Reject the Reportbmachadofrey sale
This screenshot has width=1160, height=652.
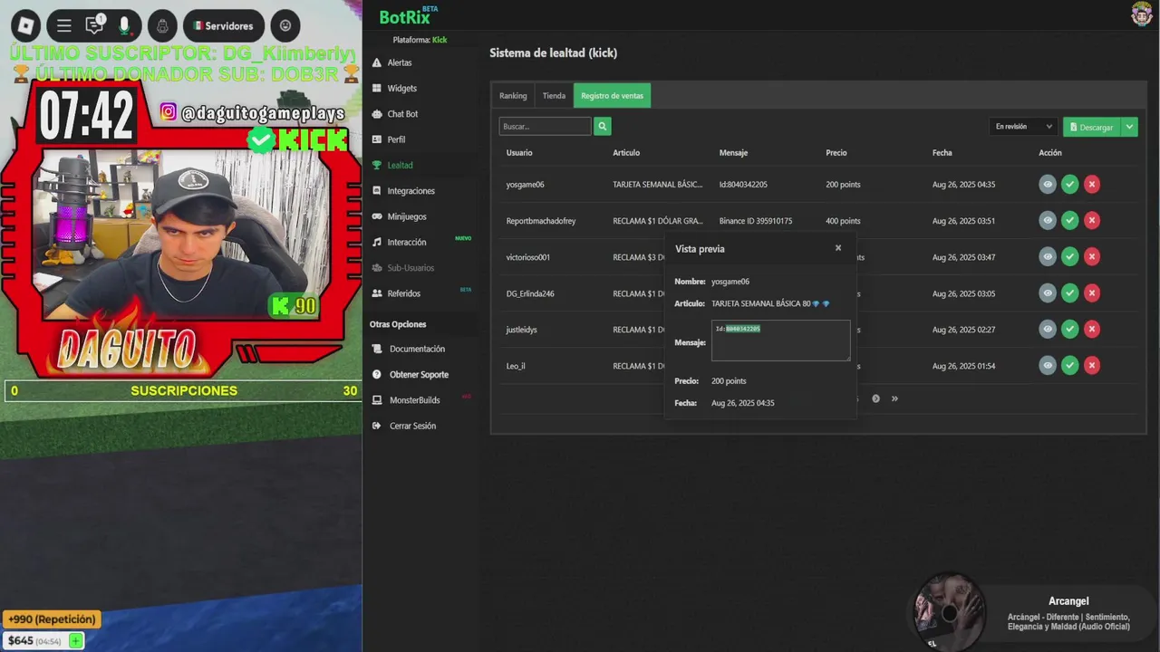coord(1092,220)
